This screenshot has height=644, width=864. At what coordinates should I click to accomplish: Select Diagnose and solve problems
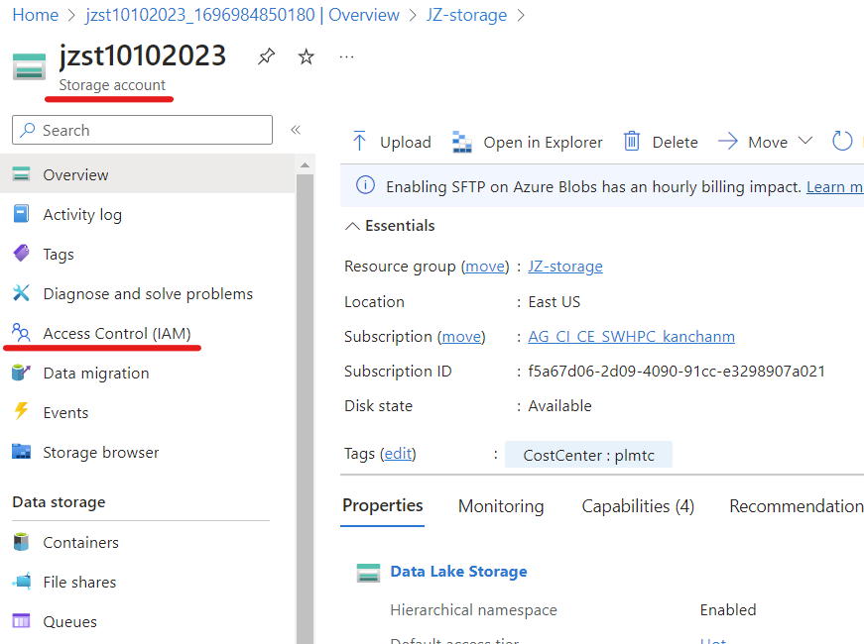pyautogui.click(x=148, y=293)
